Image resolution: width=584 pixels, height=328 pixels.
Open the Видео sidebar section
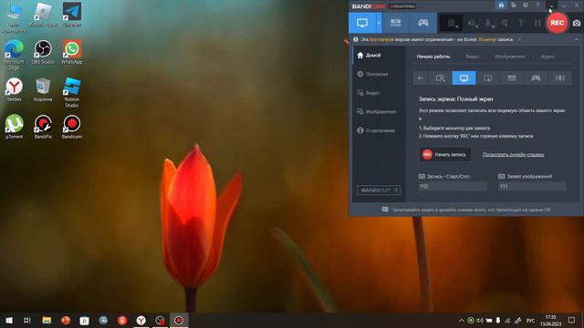368,93
